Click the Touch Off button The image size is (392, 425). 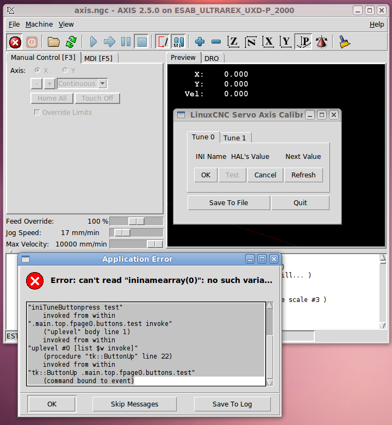click(x=97, y=98)
